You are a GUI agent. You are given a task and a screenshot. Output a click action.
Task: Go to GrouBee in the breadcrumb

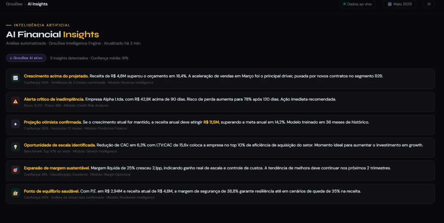point(14,4)
